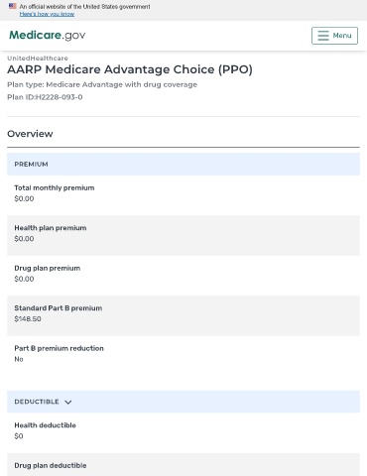Click the US flag icon in banner
This screenshot has width=367, height=476.
13,6
